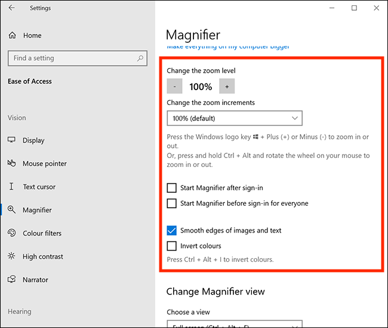The width and height of the screenshot is (388, 328).
Task: Open Mouse pointer settings icon
Action: (11, 163)
